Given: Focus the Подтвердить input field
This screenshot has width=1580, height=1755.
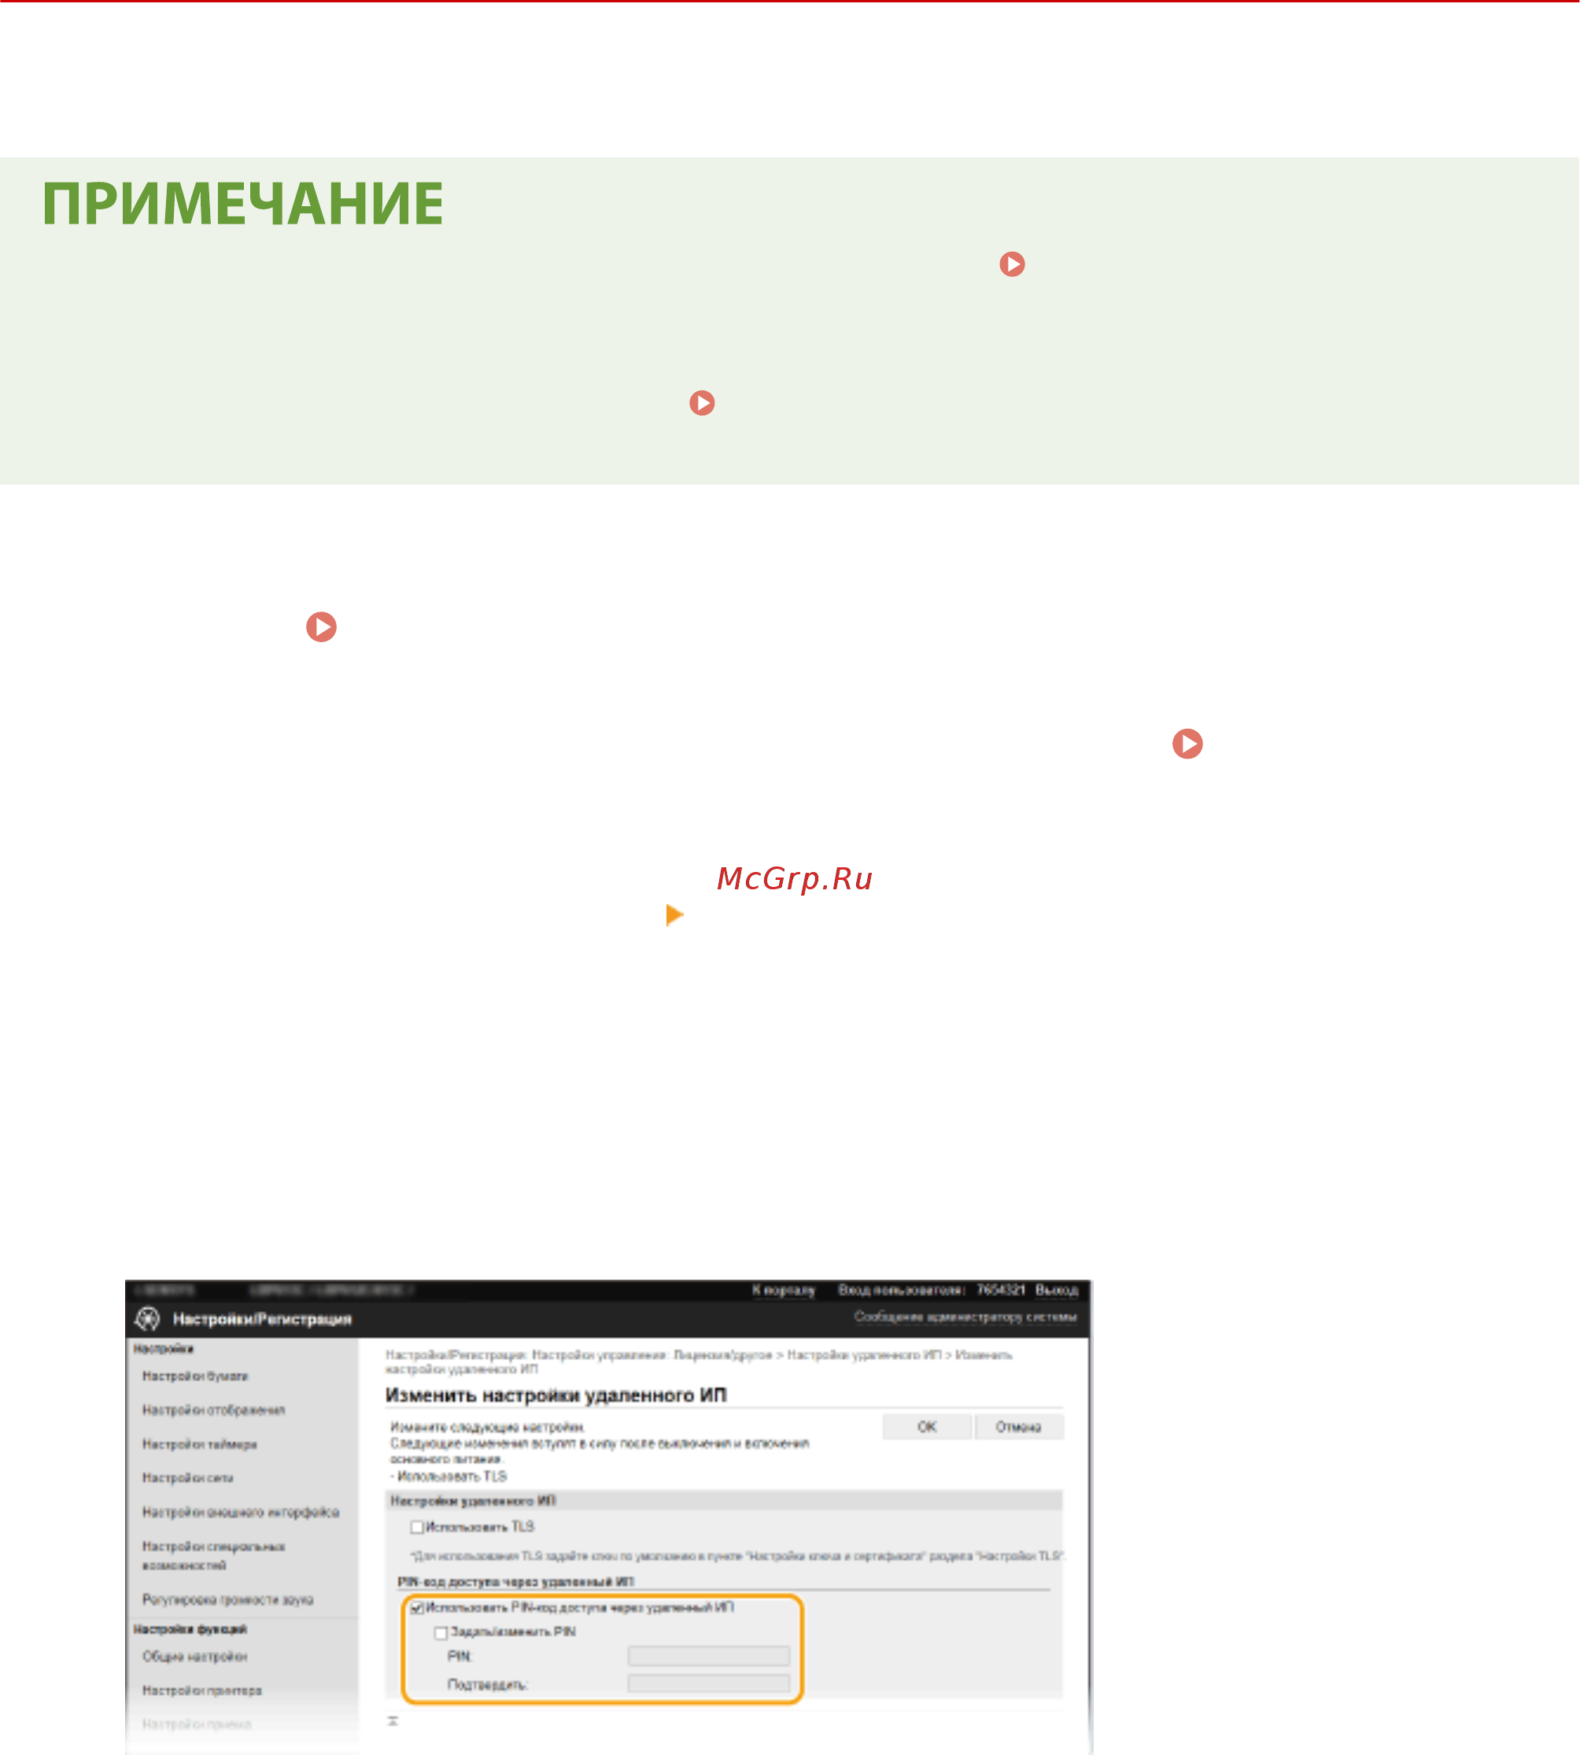Looking at the screenshot, I should click(x=708, y=1684).
